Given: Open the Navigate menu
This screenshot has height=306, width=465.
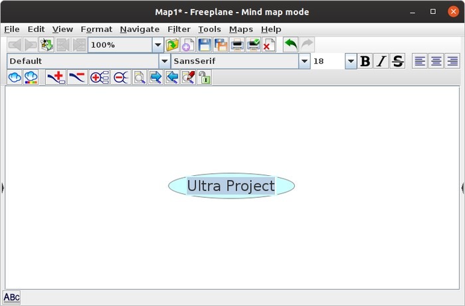Looking at the screenshot, I should (139, 29).
